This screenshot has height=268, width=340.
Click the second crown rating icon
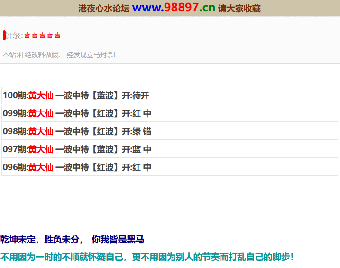(x=35, y=36)
